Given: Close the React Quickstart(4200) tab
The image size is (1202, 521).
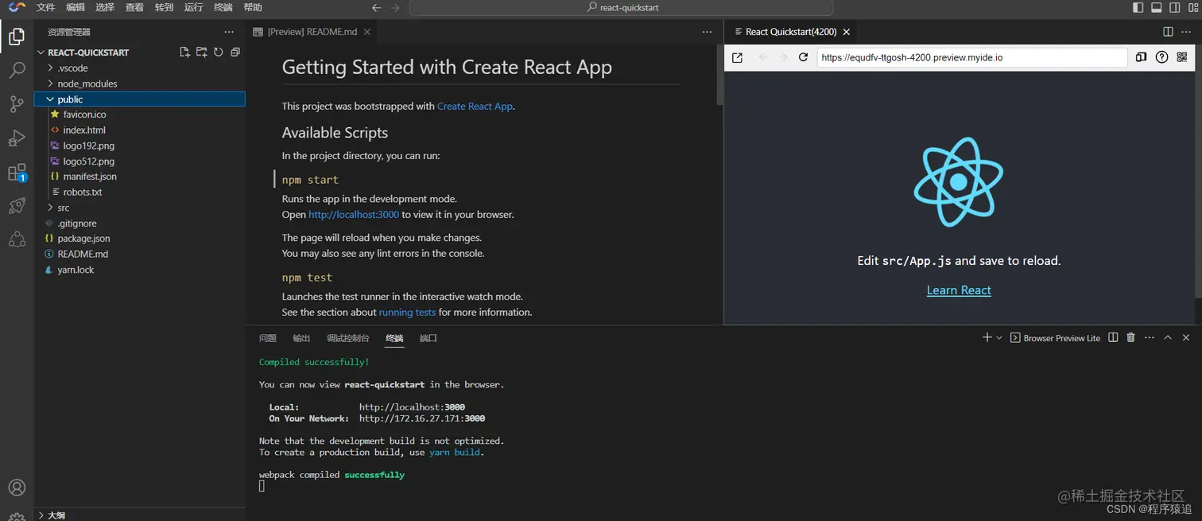Looking at the screenshot, I should tap(847, 32).
